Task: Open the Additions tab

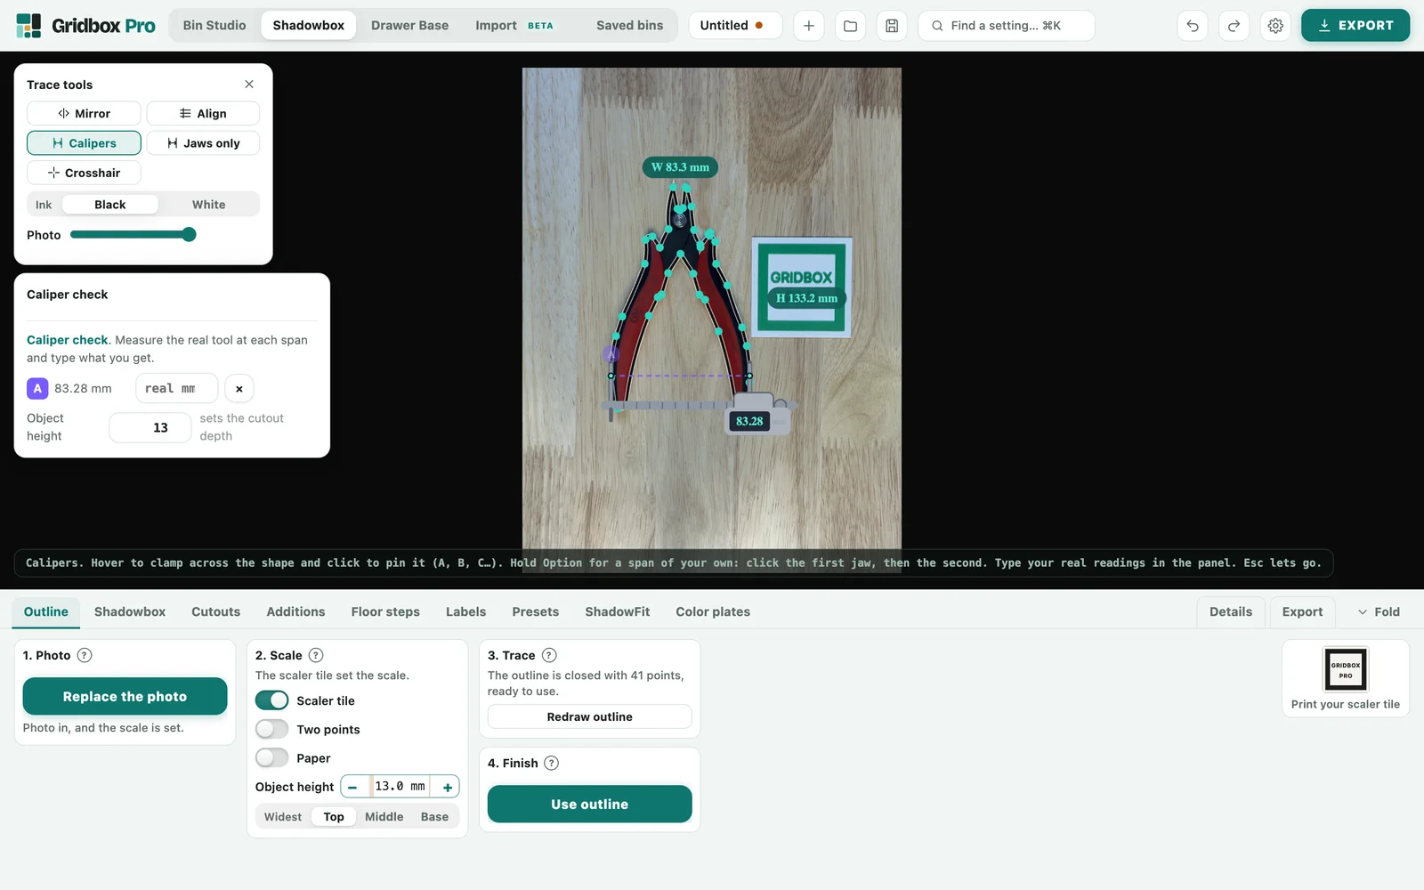Action: tap(295, 612)
